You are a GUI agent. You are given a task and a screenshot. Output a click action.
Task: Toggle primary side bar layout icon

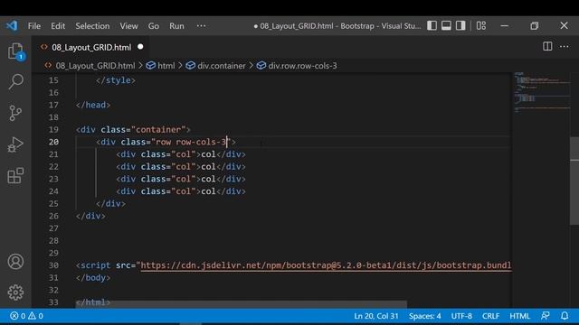click(x=432, y=25)
